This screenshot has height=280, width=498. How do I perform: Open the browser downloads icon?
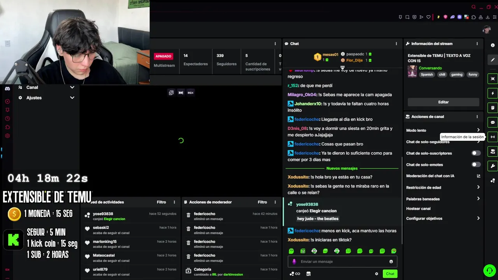(x=487, y=17)
